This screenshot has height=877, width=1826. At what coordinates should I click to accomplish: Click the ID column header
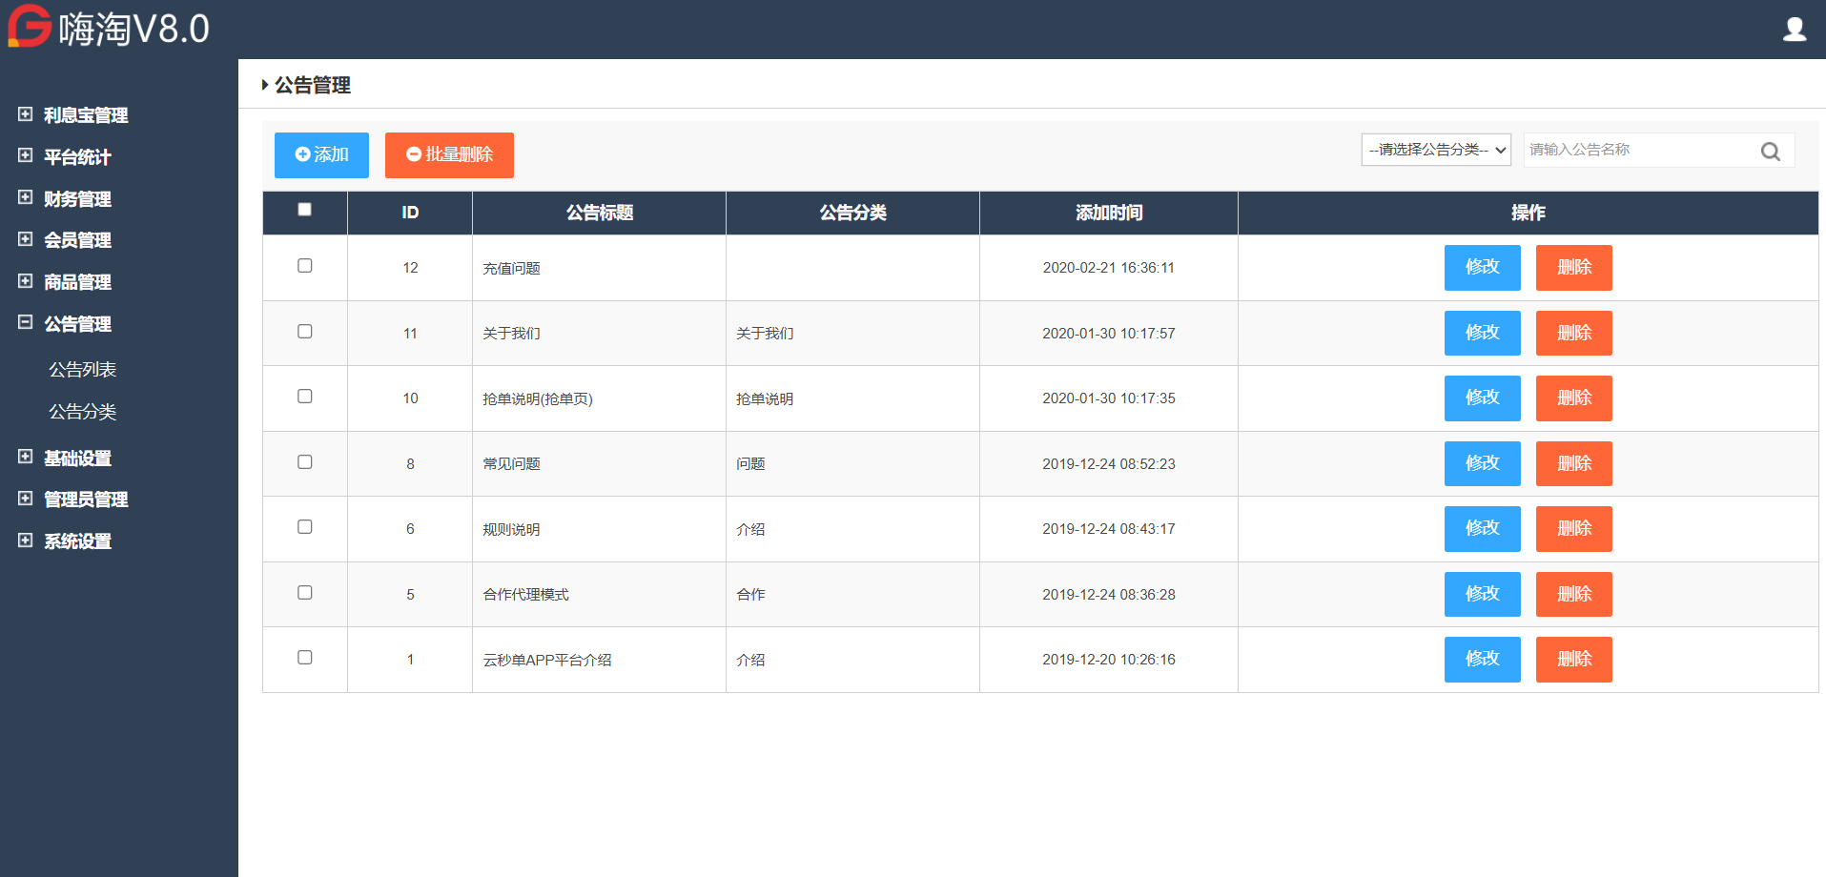click(x=410, y=213)
